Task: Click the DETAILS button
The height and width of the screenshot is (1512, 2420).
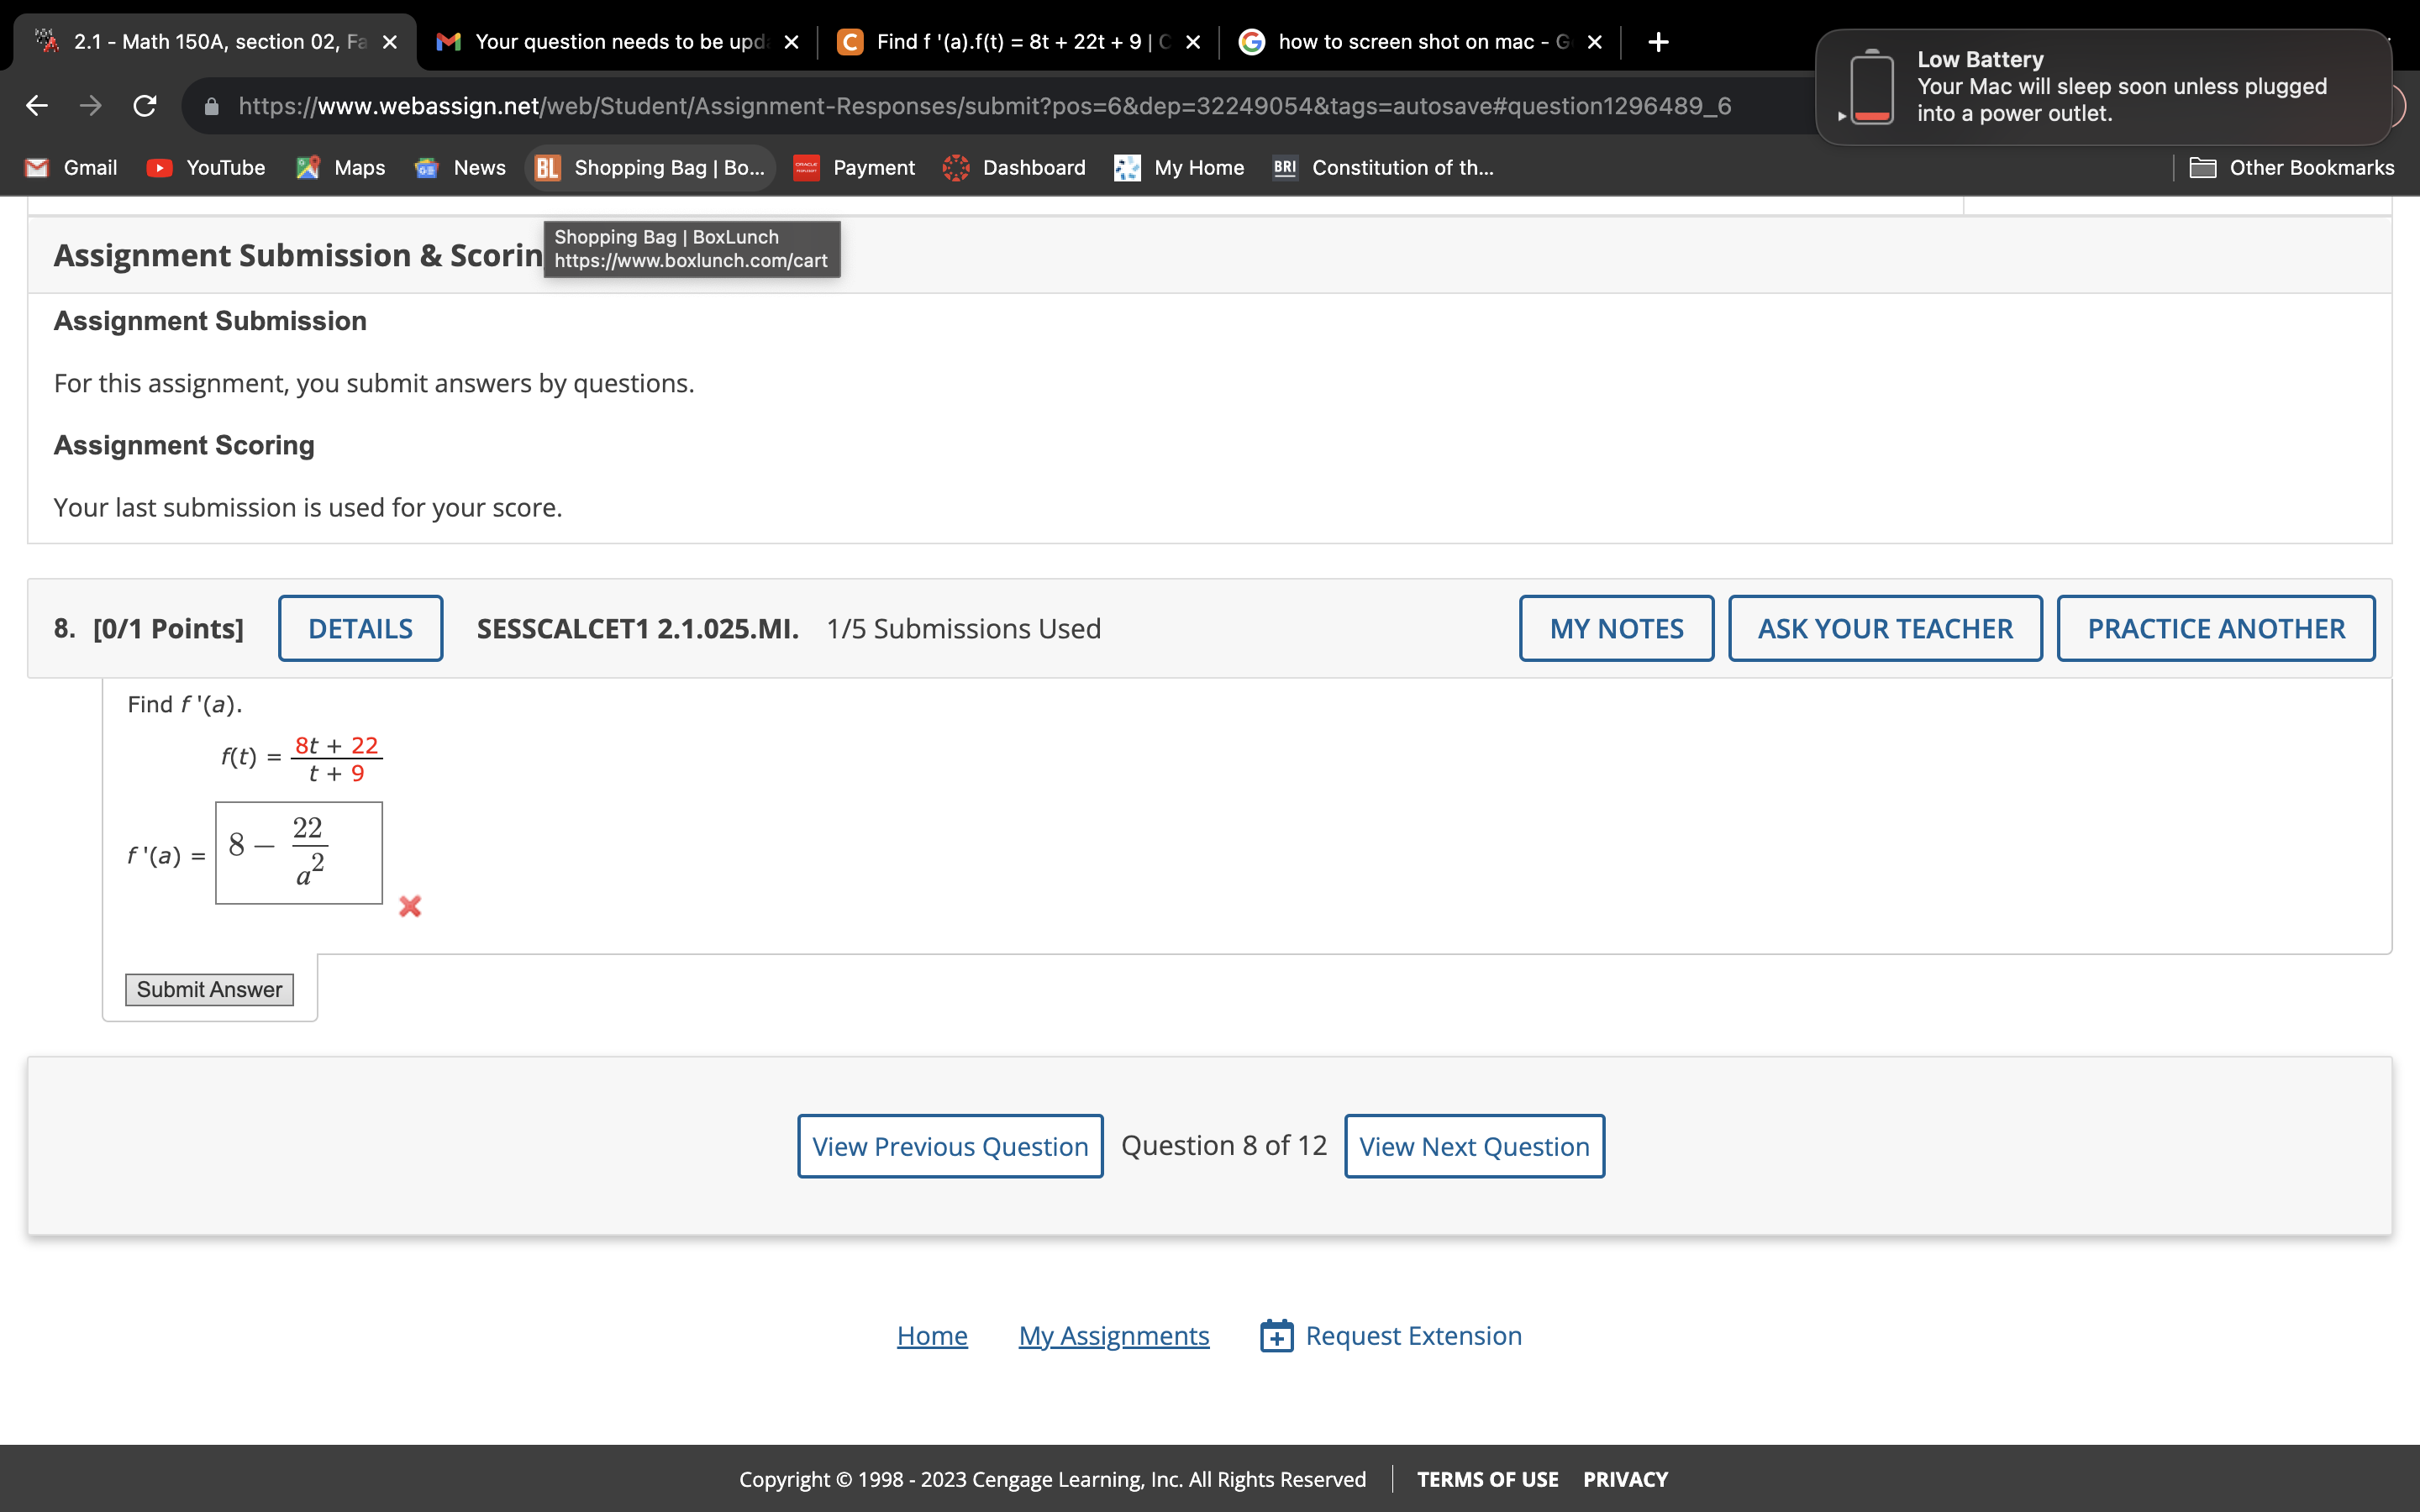Action: pyautogui.click(x=360, y=628)
